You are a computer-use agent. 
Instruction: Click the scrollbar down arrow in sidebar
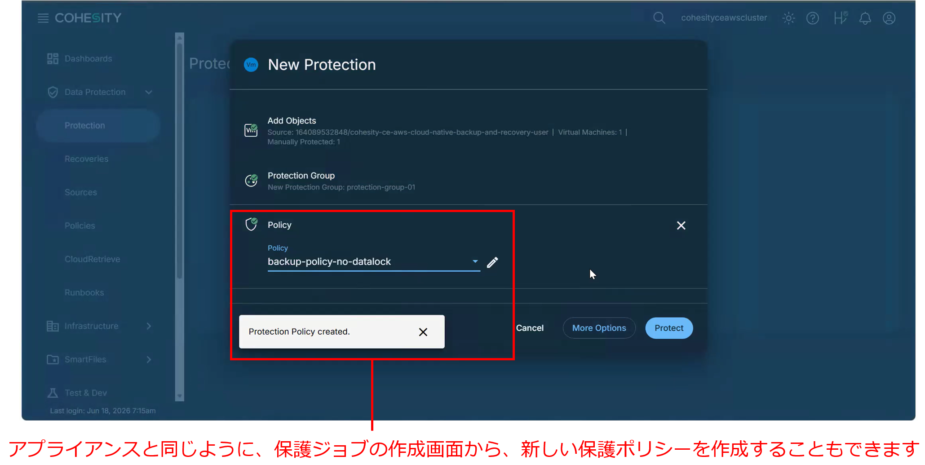(180, 397)
